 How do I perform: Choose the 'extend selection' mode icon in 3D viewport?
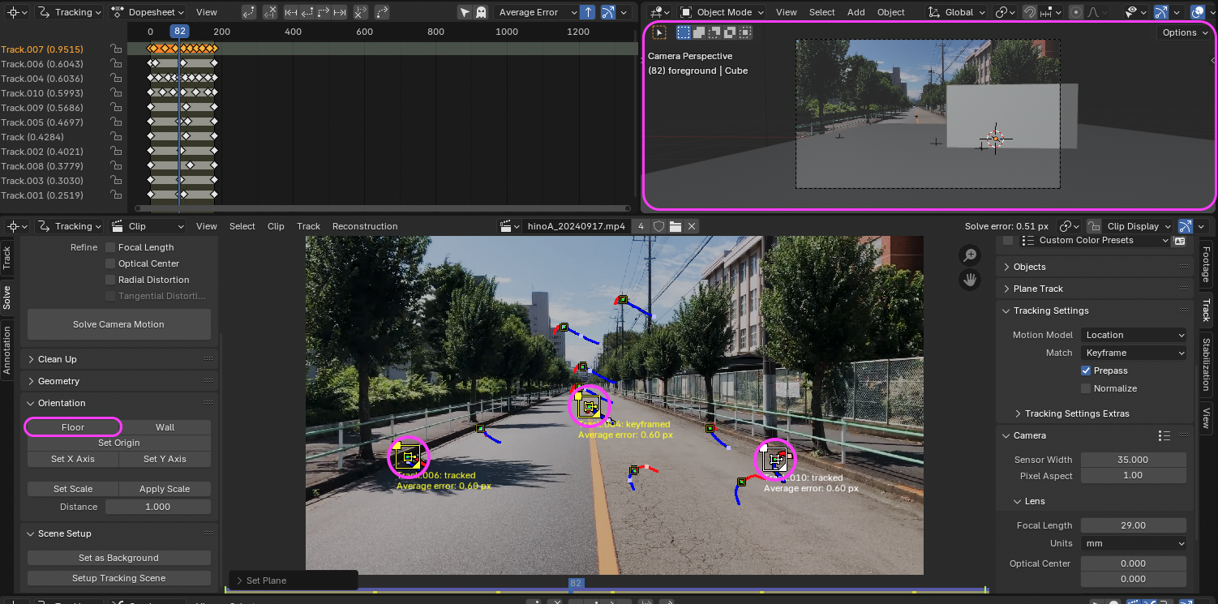point(699,32)
